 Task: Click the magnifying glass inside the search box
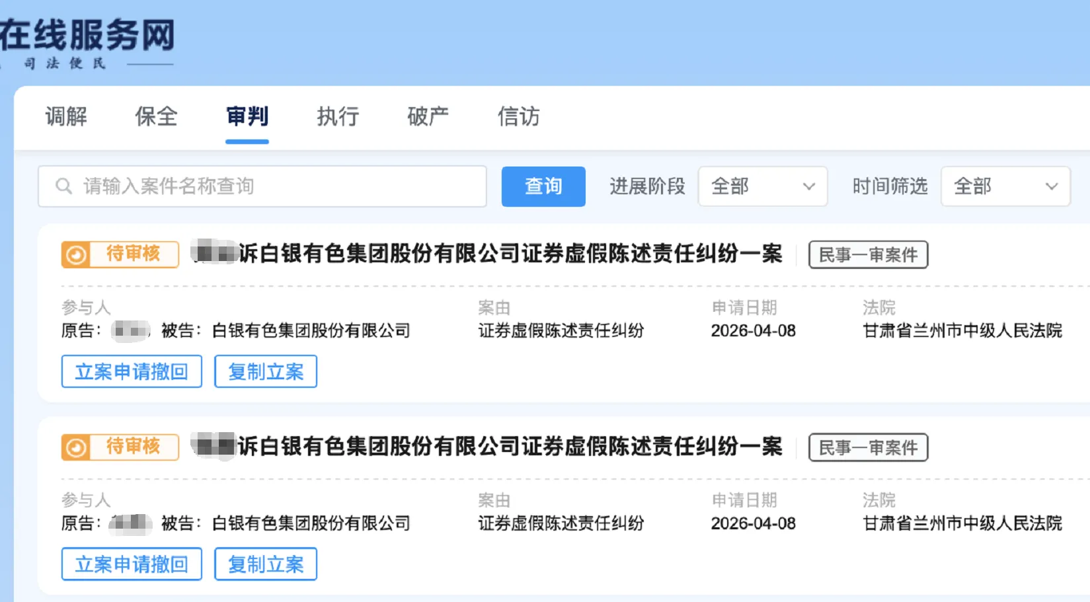[63, 186]
